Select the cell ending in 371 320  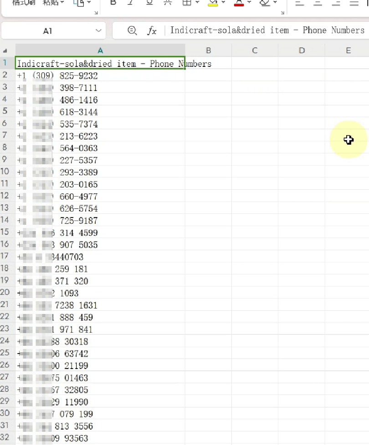[x=100, y=281]
